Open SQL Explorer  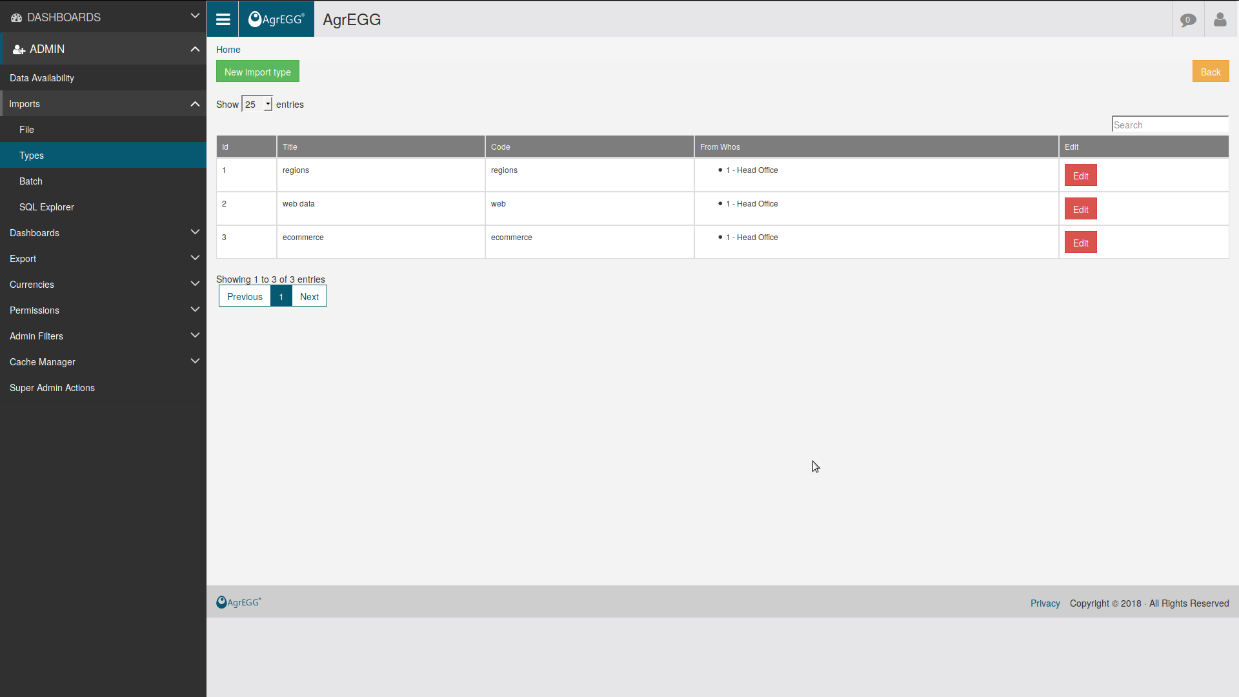pyautogui.click(x=103, y=207)
